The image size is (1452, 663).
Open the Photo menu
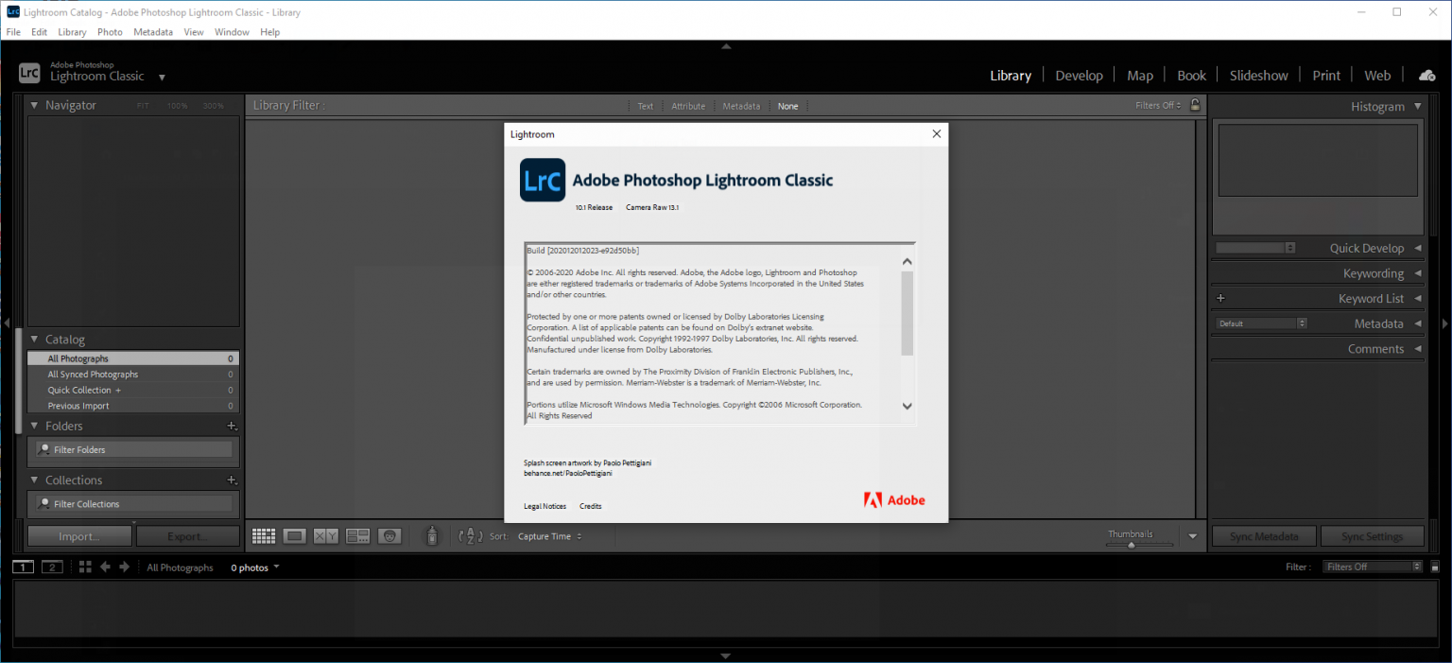pyautogui.click(x=110, y=32)
